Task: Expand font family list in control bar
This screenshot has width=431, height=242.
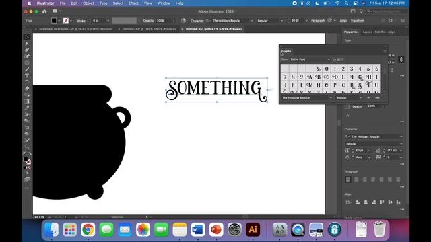Action: coord(252,21)
